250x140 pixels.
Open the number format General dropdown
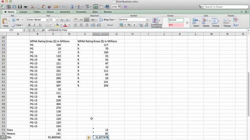click(x=148, y=19)
